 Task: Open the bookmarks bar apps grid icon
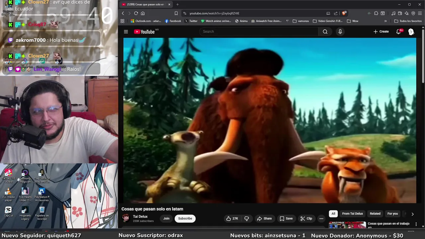pyautogui.click(x=122, y=21)
